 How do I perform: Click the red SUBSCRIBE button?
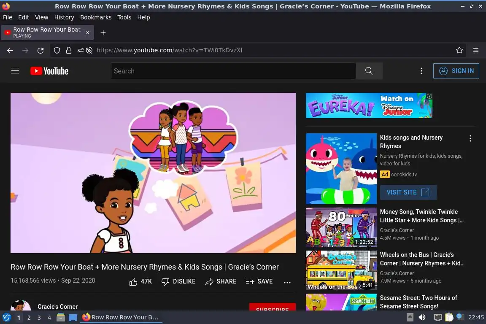coord(273,307)
